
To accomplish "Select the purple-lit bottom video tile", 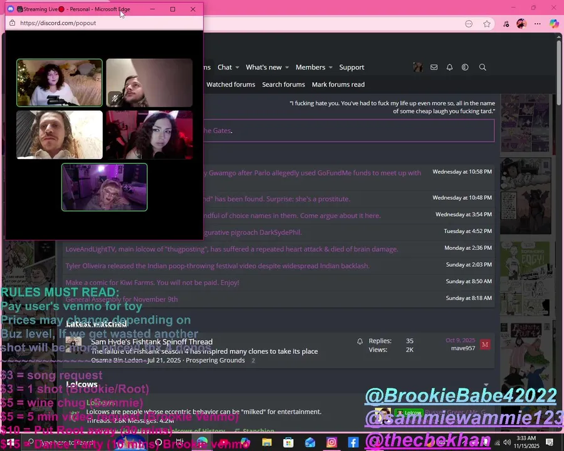I will tap(104, 187).
